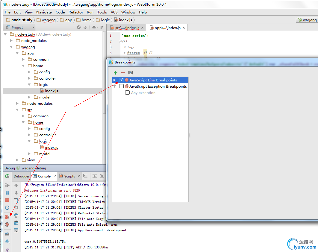The image size is (318, 252).
Task: Open the Refactor menu
Action: [76, 12]
